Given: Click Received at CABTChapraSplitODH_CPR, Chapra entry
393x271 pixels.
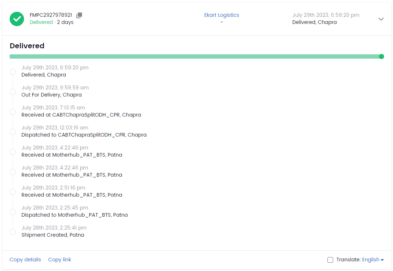Looking at the screenshot, I should pos(81,115).
